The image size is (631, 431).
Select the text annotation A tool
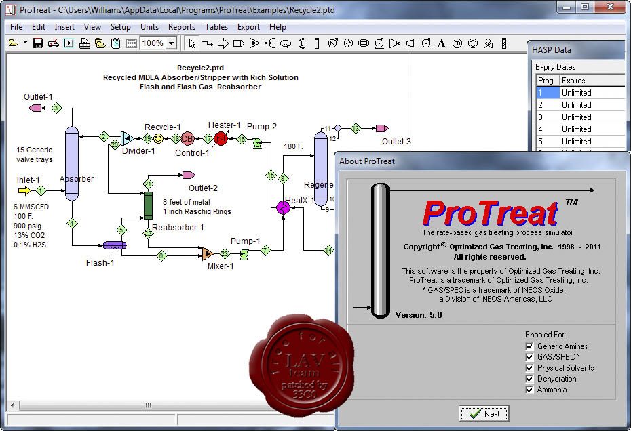point(442,43)
